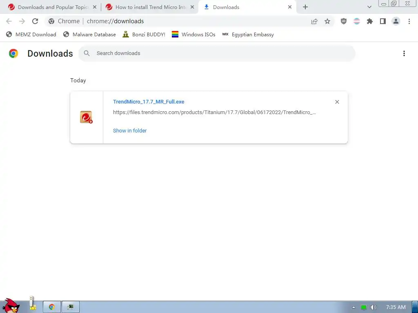Open the Extensions puzzle piece menu
The image size is (418, 313).
[x=370, y=21]
